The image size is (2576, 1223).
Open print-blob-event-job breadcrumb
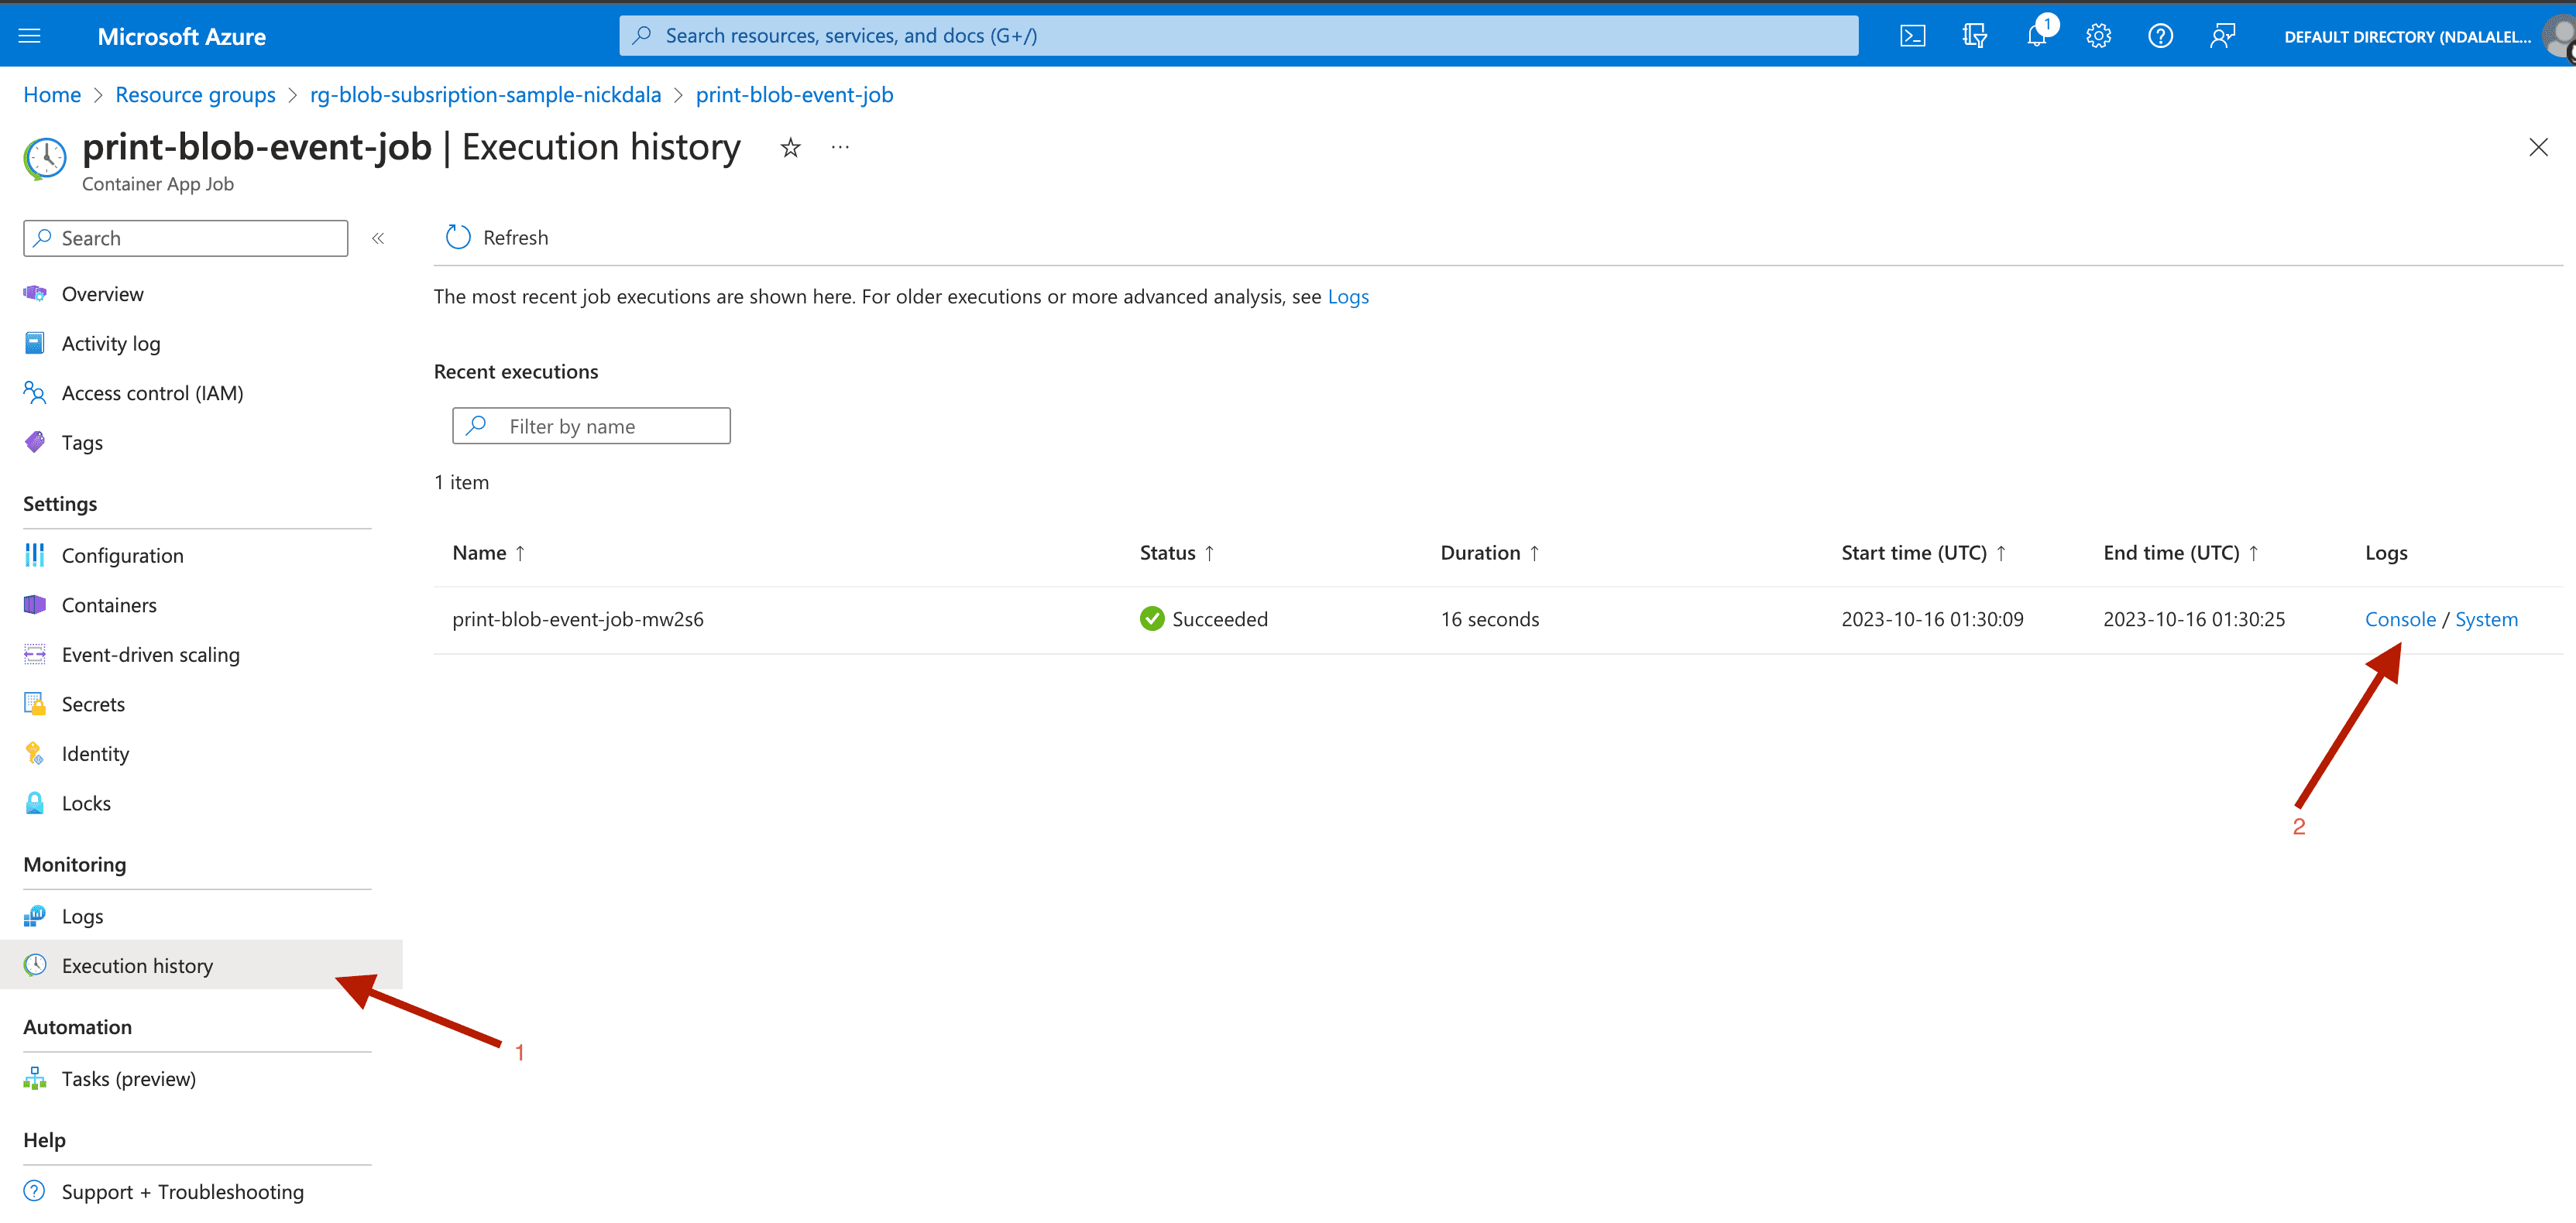coord(794,95)
